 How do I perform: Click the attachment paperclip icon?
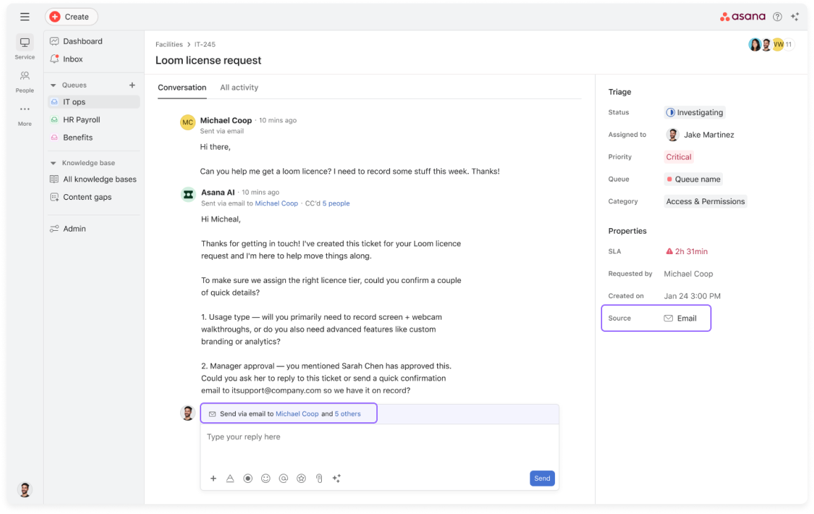[x=319, y=478]
